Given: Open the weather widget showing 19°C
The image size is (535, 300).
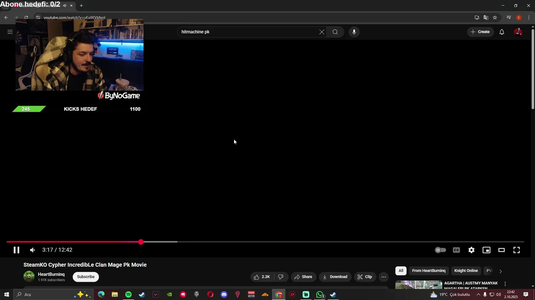Looking at the screenshot, I should tap(450, 295).
